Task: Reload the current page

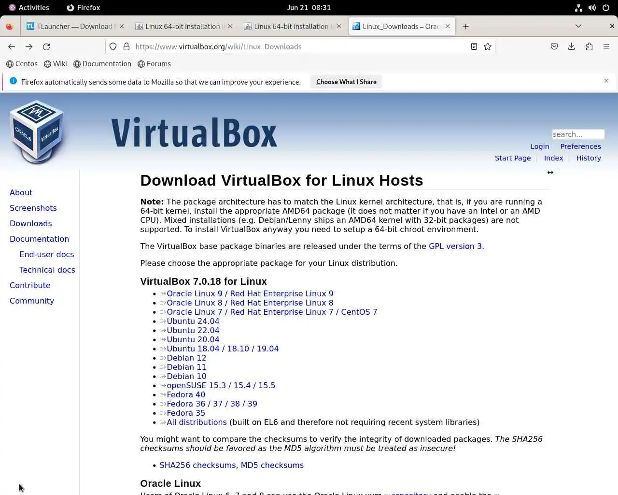Action: point(46,46)
